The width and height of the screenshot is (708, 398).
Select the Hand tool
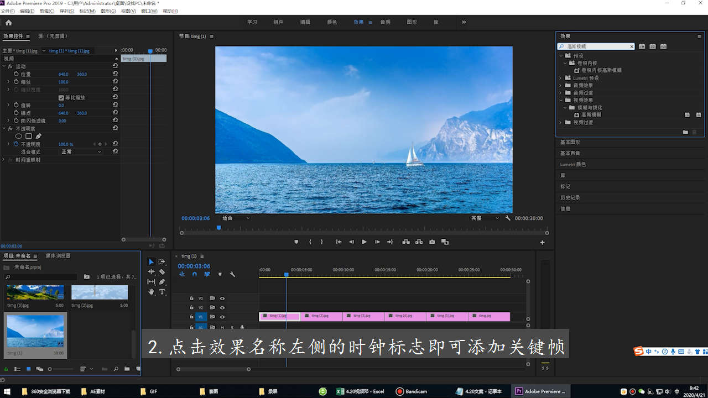(151, 291)
